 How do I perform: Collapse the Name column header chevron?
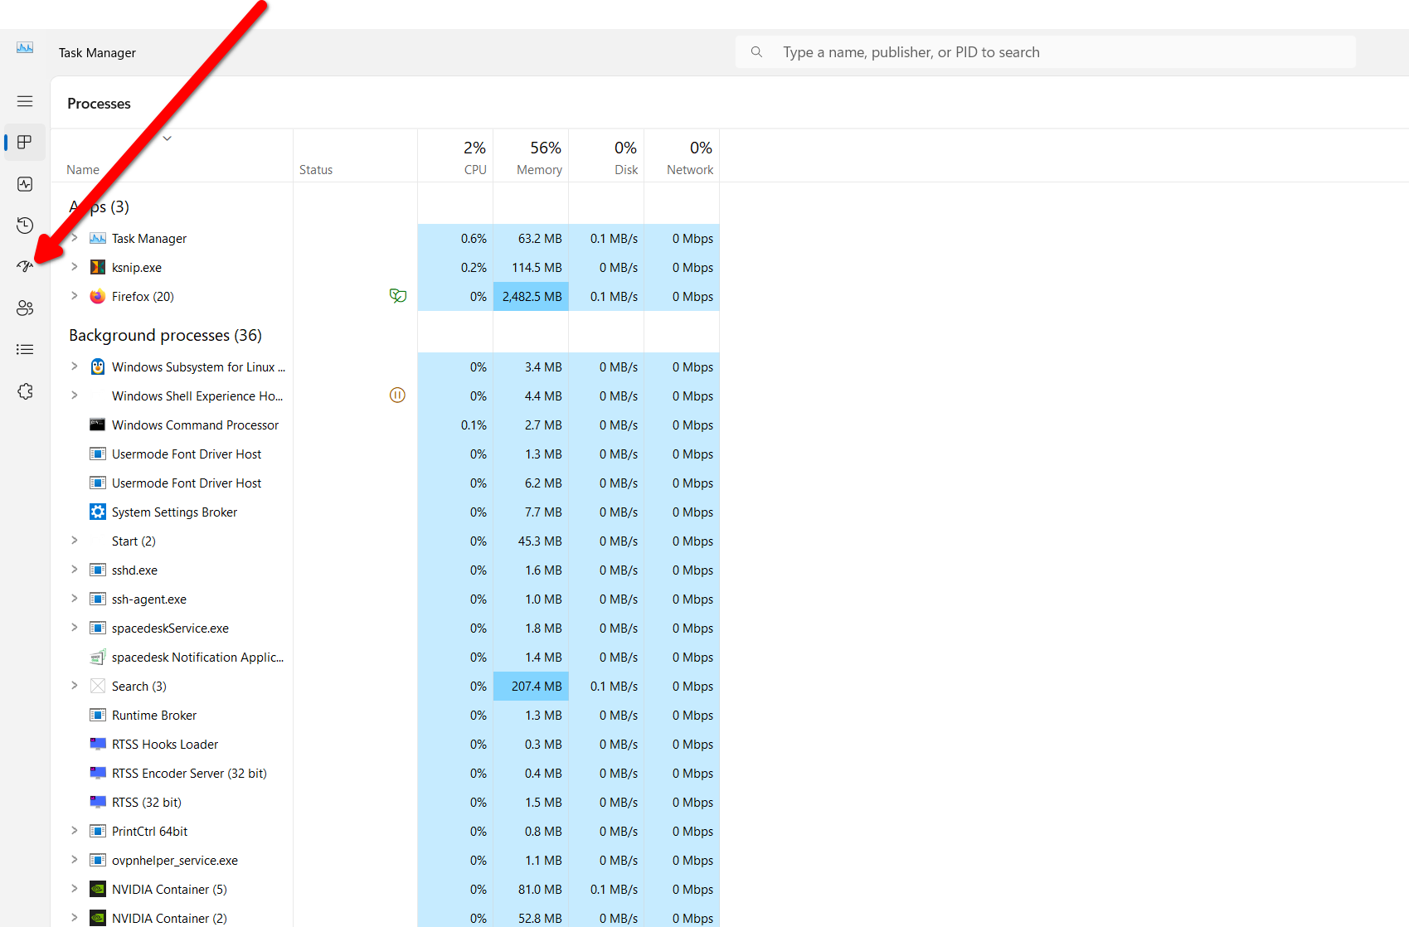[167, 138]
